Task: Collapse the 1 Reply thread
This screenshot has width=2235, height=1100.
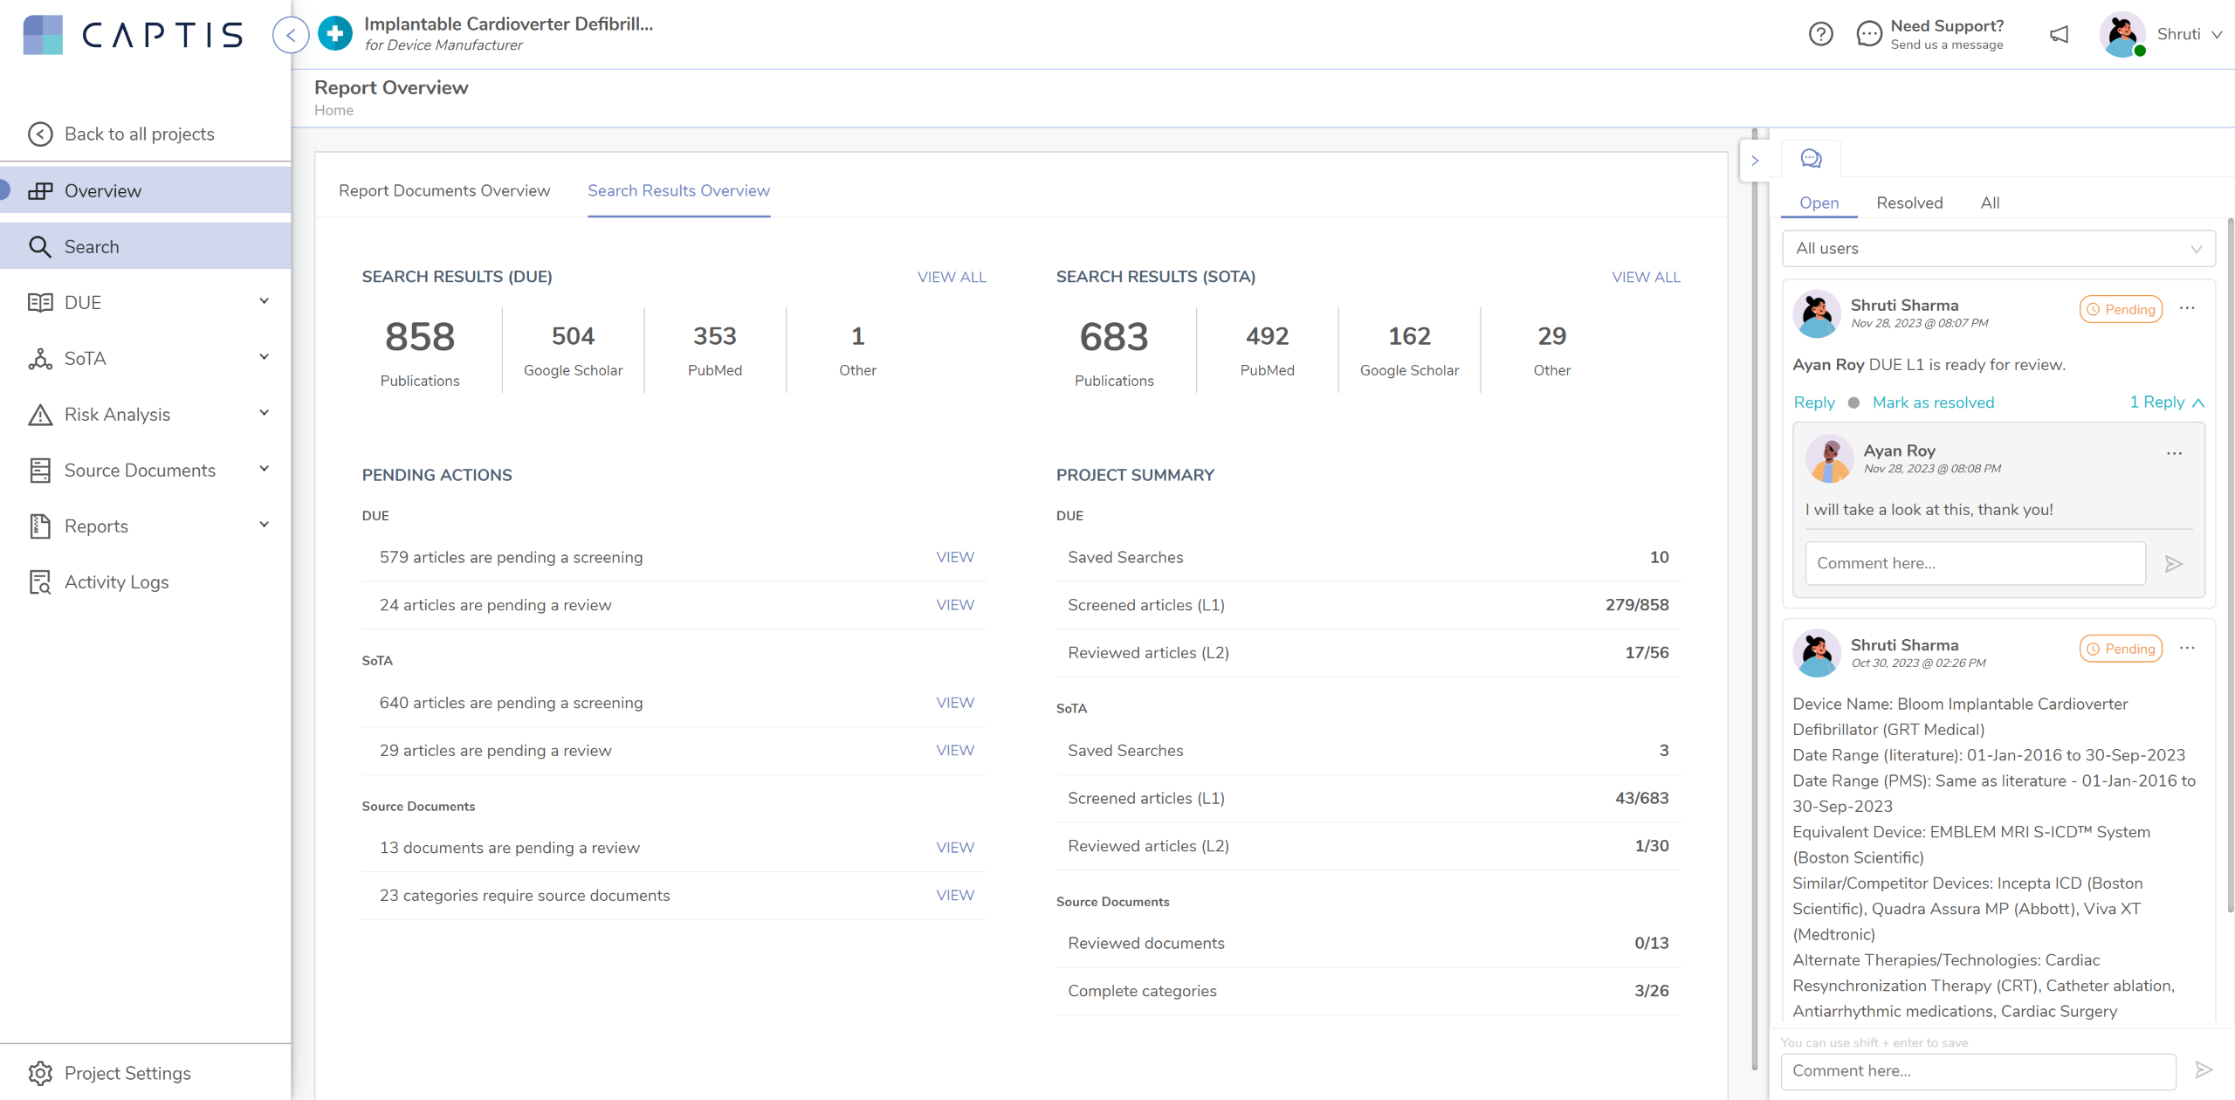Action: point(2167,402)
